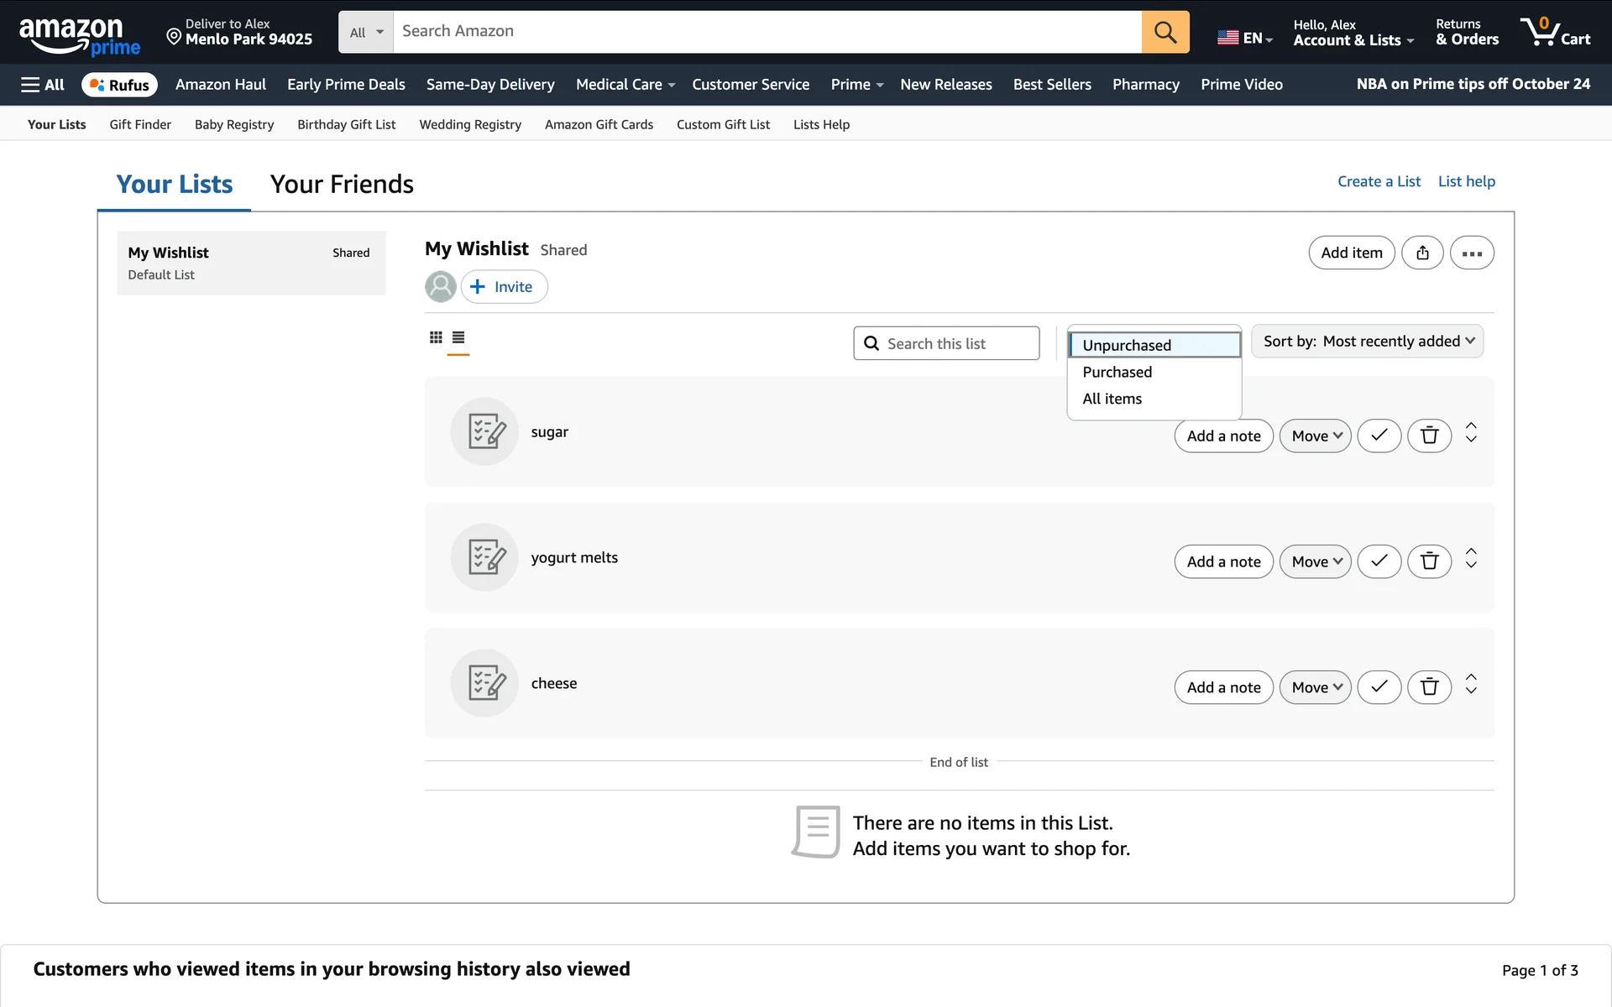Switch to Your Friends tab

coord(342,185)
